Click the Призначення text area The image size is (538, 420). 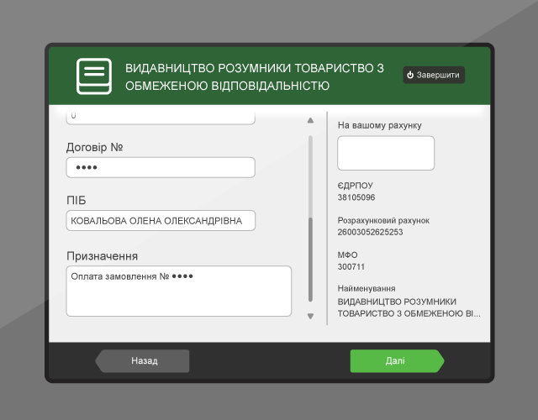(x=179, y=291)
